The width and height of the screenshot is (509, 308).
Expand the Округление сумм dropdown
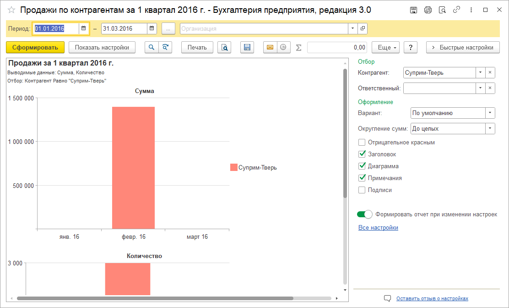coord(490,128)
